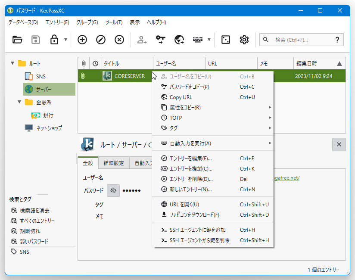355x280 pixels.
Task: Open the エントリー menu in menu bar
Action: click(57, 22)
